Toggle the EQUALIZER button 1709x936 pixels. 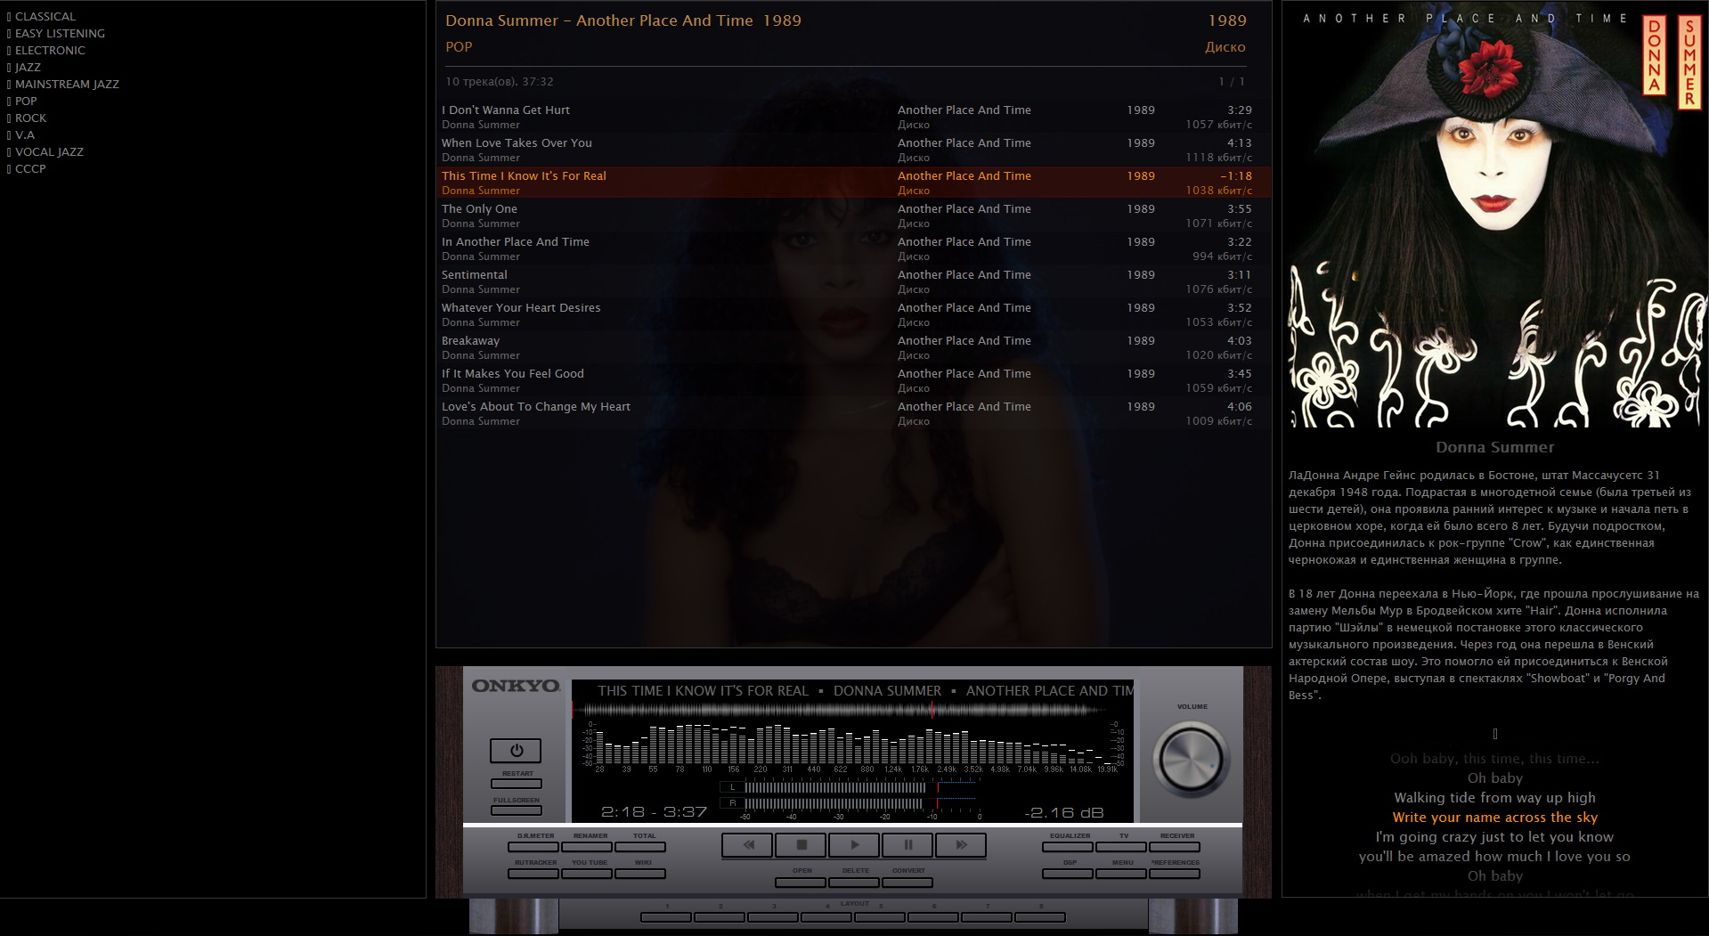[x=1068, y=847]
